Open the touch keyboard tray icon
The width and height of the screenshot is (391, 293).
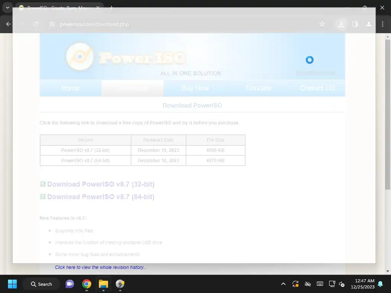320,284
